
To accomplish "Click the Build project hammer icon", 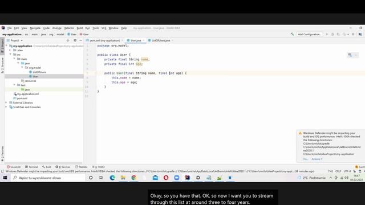I will pyautogui.click(x=292, y=34).
